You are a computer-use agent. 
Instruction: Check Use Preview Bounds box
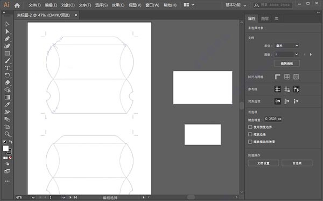(250, 127)
